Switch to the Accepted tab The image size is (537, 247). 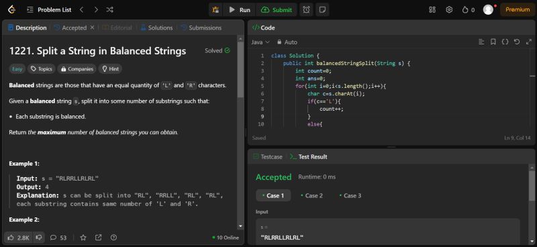(x=70, y=28)
